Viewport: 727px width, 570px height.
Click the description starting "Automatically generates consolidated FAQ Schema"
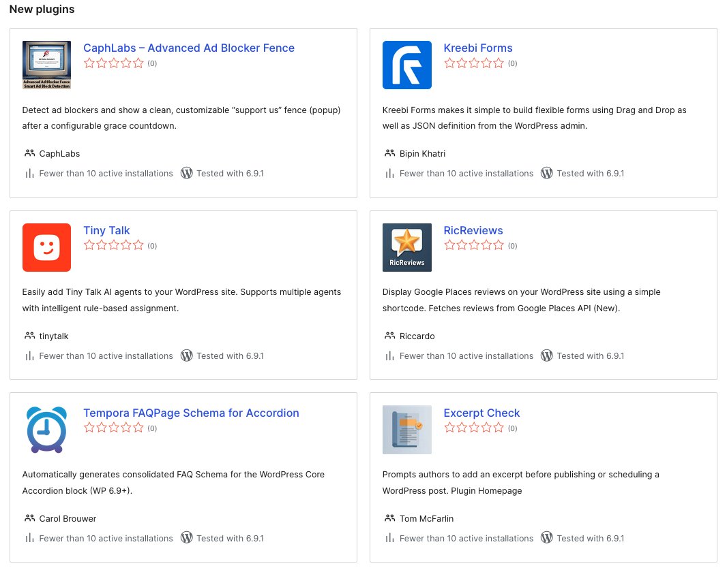[173, 482]
